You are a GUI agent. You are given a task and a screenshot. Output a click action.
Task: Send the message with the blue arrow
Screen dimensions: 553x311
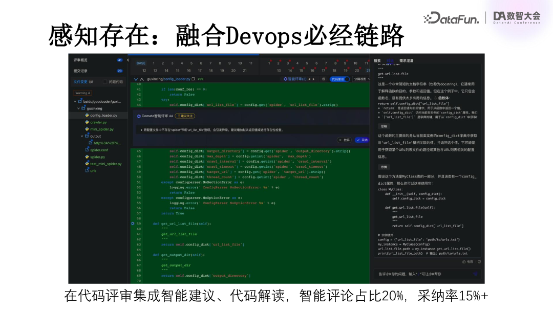pos(475,274)
